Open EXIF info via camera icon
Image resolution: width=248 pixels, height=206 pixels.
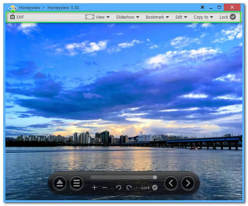click(12, 17)
